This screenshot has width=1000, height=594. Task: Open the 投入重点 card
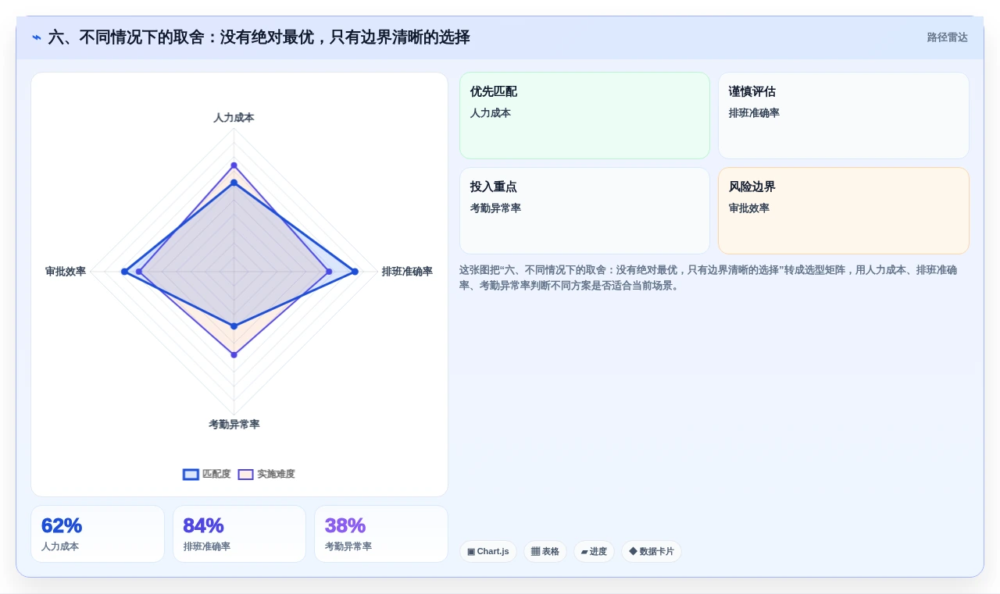[x=584, y=211]
